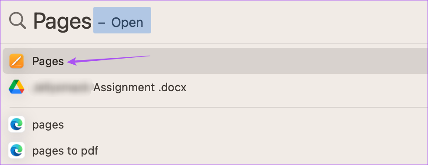Viewport: 428px width, 165px height.
Task: Click the word "pdf" in the last suggestion
Action: coord(90,151)
